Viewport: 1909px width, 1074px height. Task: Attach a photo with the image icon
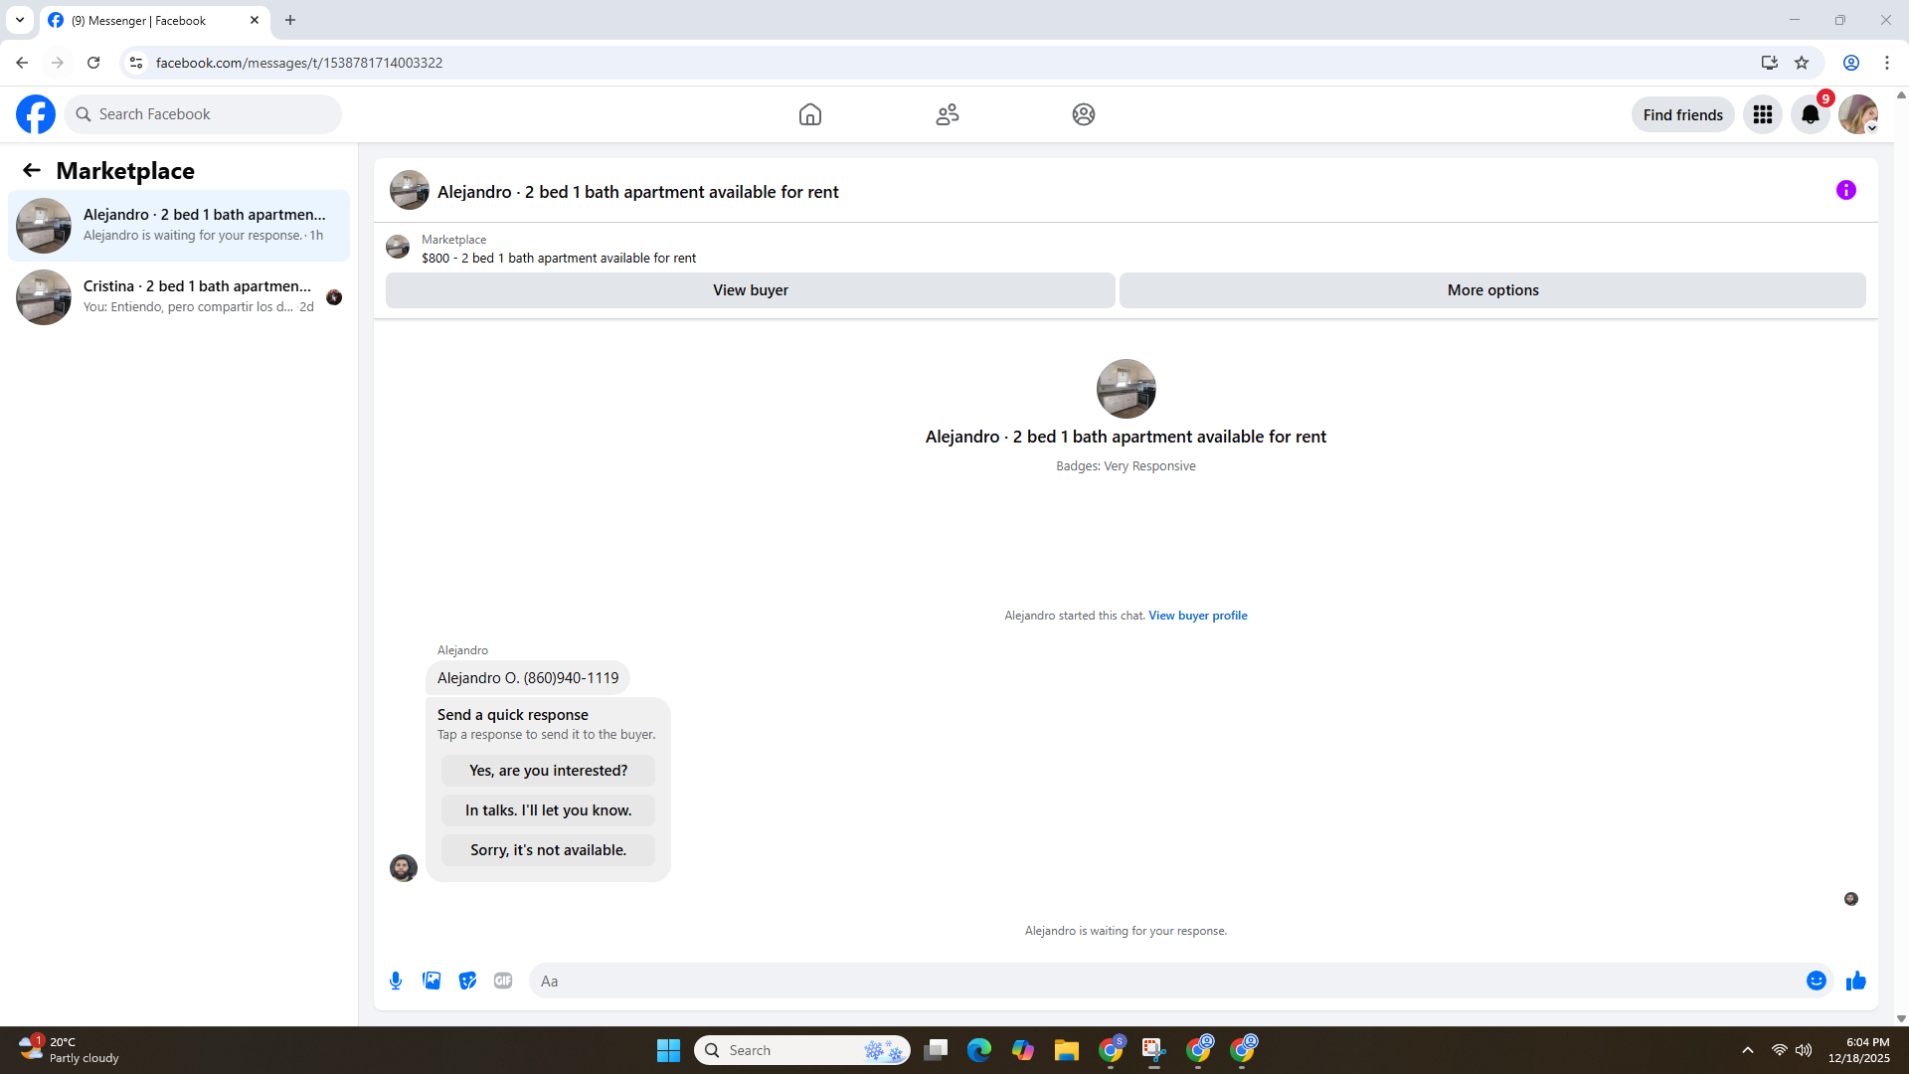(432, 981)
